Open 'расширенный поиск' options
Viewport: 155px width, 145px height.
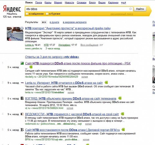(122, 14)
